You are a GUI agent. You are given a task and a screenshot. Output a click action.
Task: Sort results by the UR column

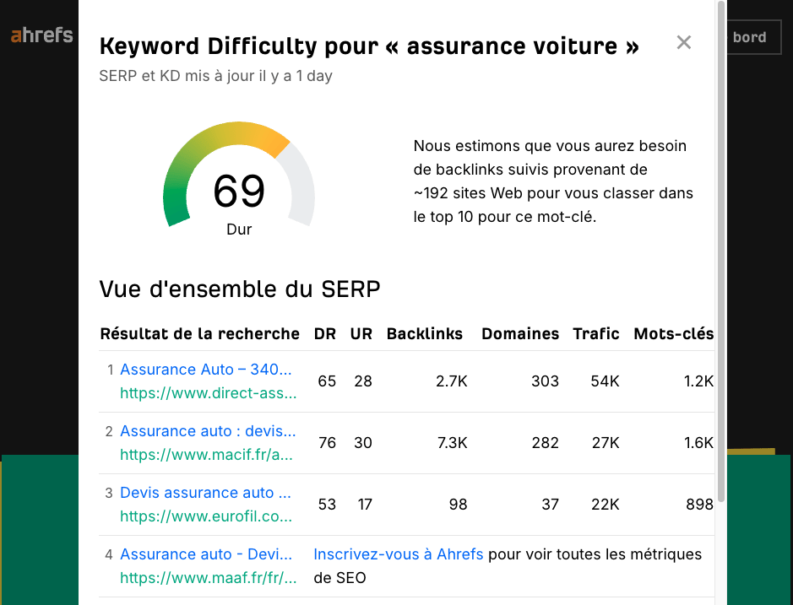tap(361, 333)
